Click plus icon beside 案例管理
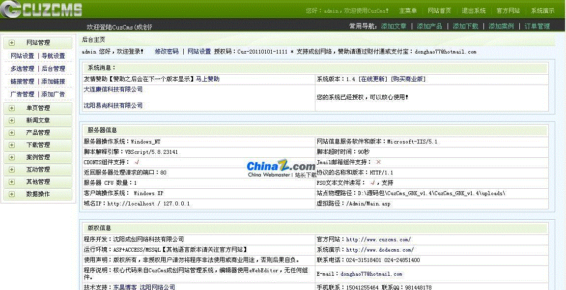Screen dimensions: 566x290 click(x=12, y=157)
